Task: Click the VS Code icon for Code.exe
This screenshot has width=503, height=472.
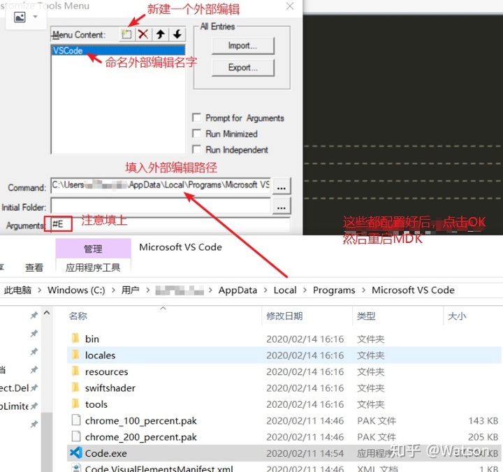Action: click(76, 452)
